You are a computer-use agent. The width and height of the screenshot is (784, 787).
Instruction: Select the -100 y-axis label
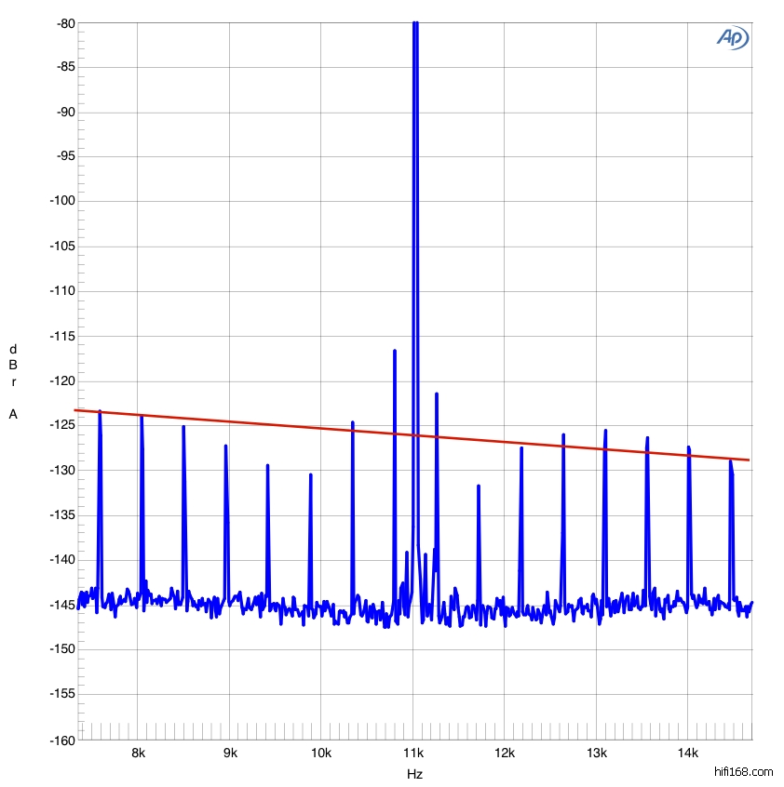point(61,202)
